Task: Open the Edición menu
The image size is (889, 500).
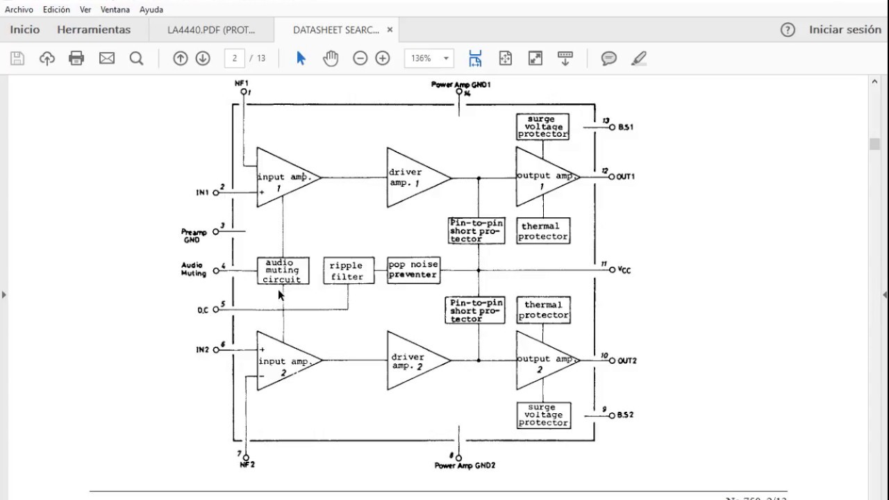Action: [56, 10]
